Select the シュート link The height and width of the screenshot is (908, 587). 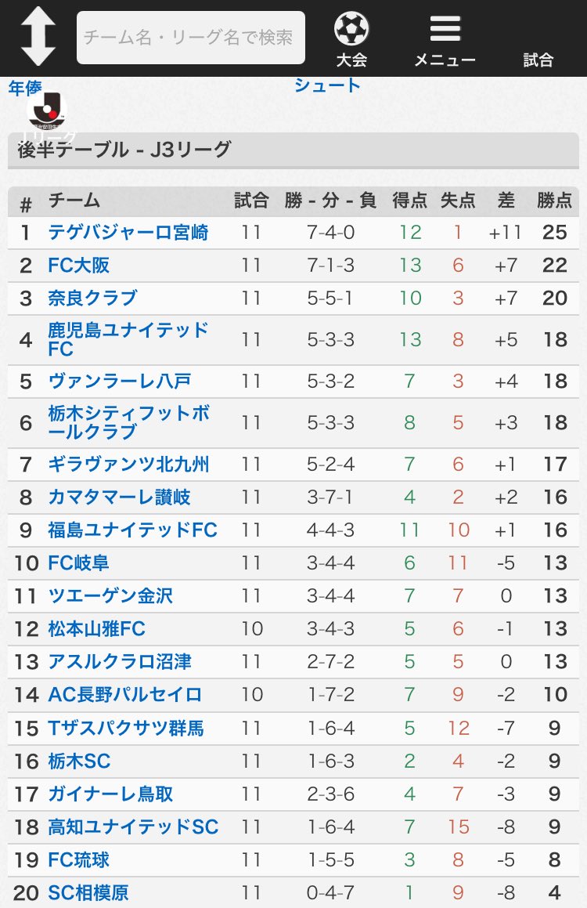[326, 85]
